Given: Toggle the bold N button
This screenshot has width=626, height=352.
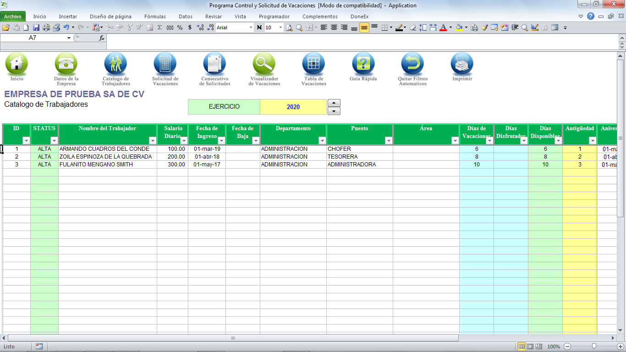Looking at the screenshot, I should 259,27.
